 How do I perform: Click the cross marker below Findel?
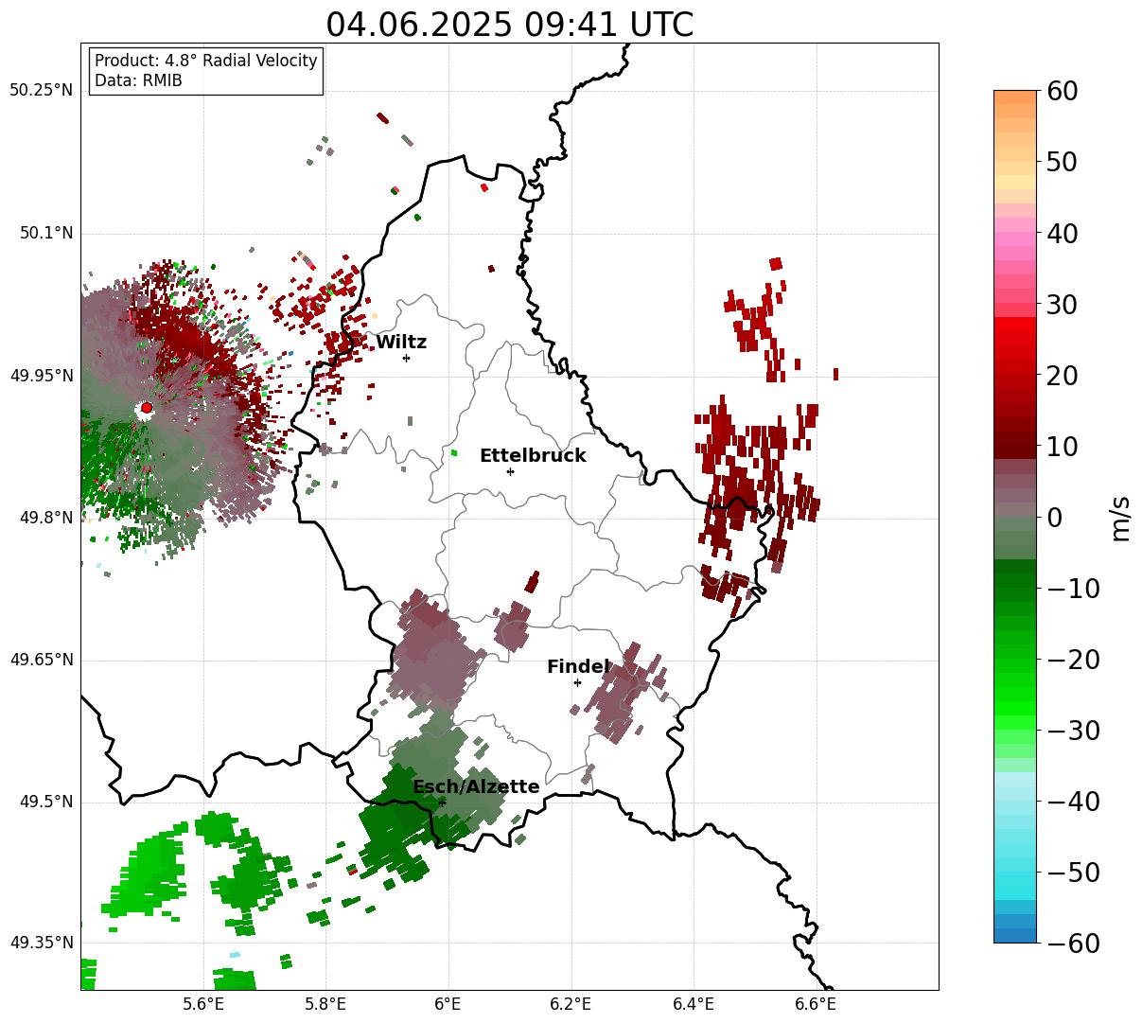click(x=577, y=682)
